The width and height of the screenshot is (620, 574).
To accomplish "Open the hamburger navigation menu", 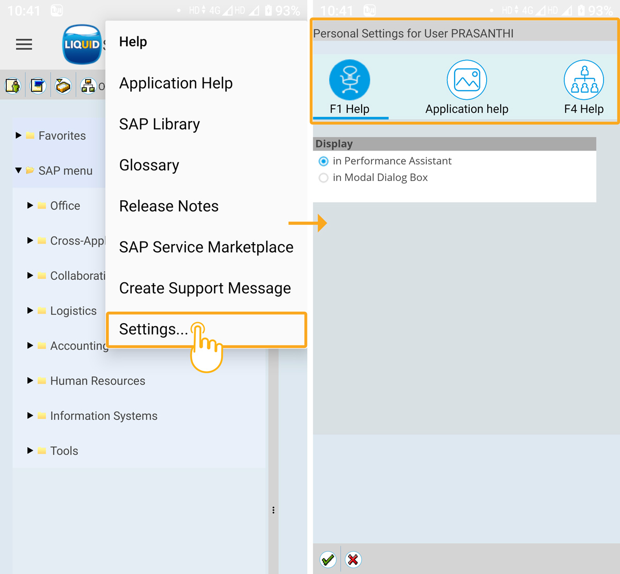I will 24,44.
